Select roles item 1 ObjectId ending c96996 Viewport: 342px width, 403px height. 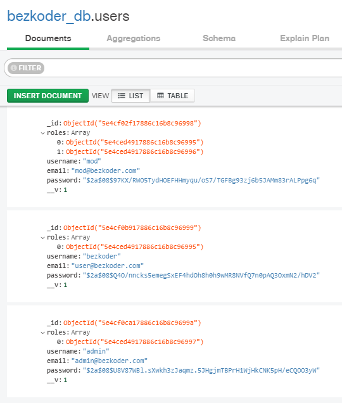135,152
